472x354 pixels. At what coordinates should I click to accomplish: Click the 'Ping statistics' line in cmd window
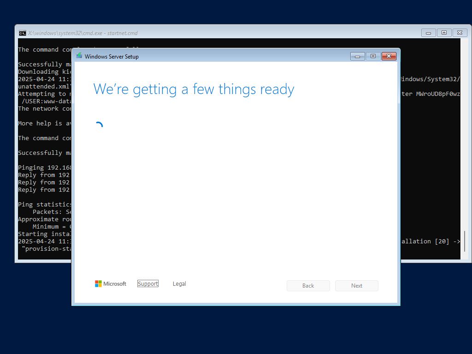45,204
